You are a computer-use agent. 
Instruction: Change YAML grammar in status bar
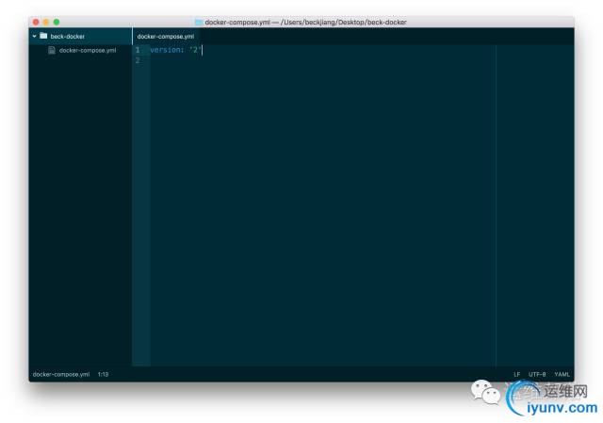pos(562,374)
